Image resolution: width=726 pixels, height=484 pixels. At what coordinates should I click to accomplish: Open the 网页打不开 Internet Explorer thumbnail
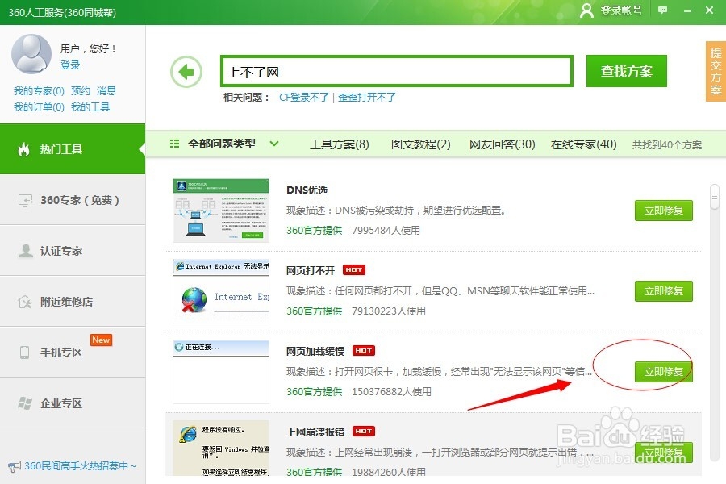coord(221,291)
